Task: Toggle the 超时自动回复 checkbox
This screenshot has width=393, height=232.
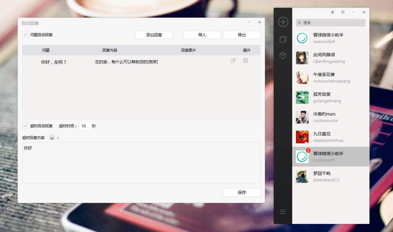Action: [x=25, y=126]
